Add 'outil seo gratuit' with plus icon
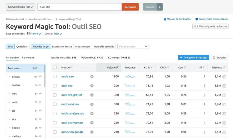233x139 pixels. click(92, 95)
